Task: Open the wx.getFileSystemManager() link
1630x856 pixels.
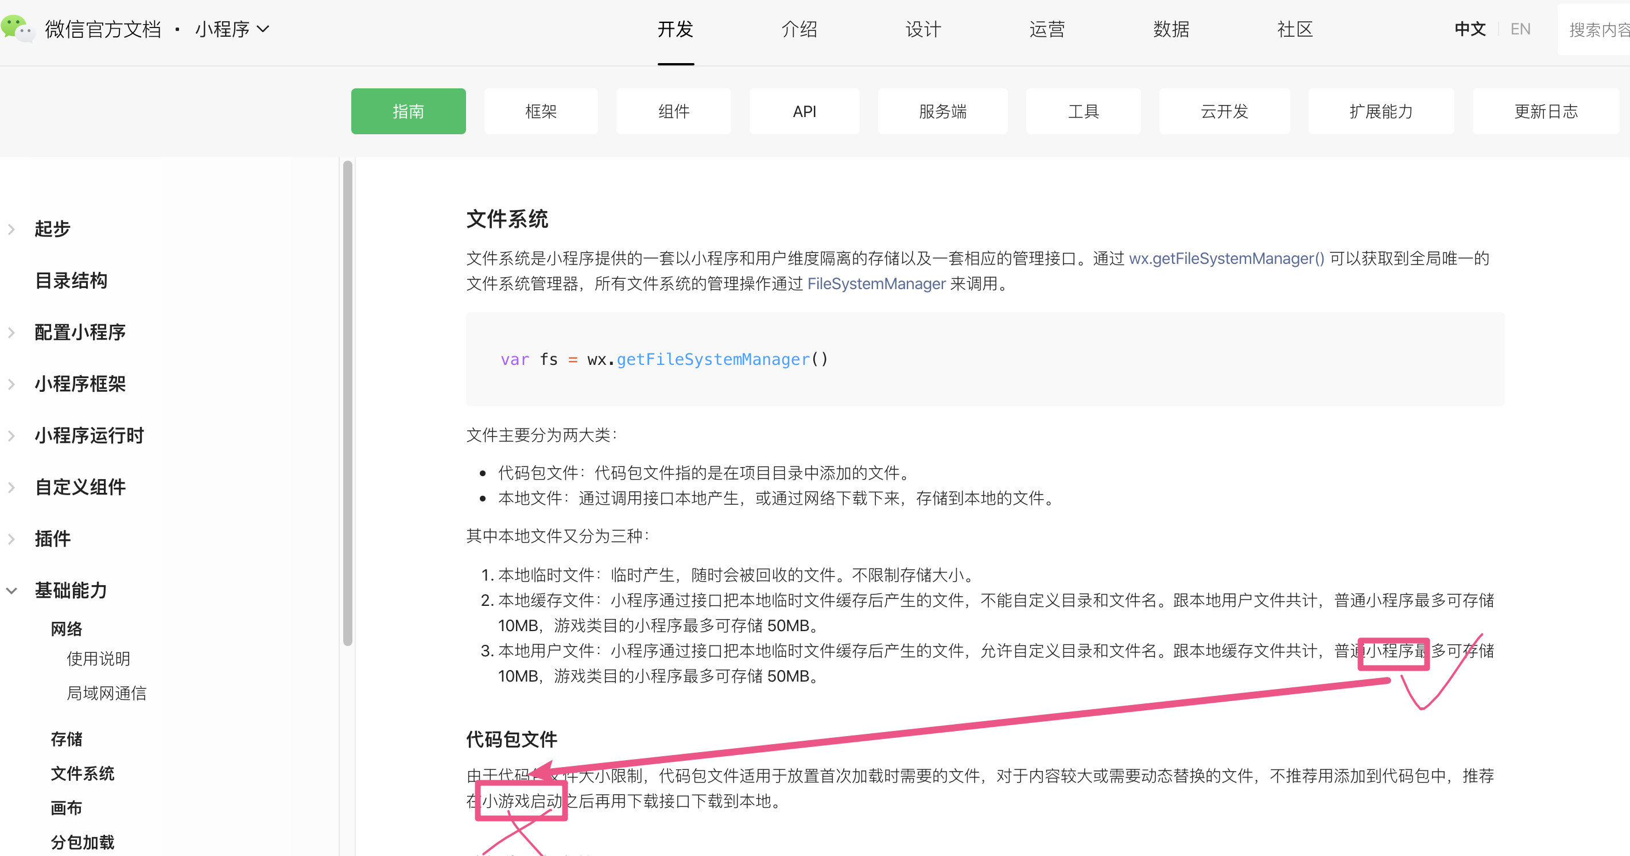Action: 1226,259
